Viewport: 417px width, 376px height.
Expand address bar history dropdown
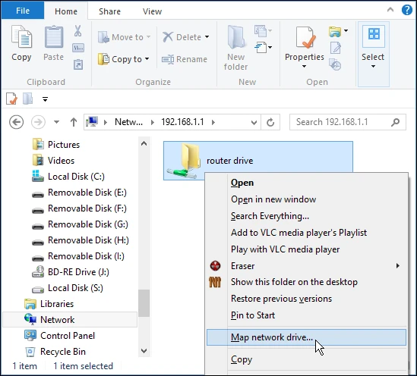point(254,123)
